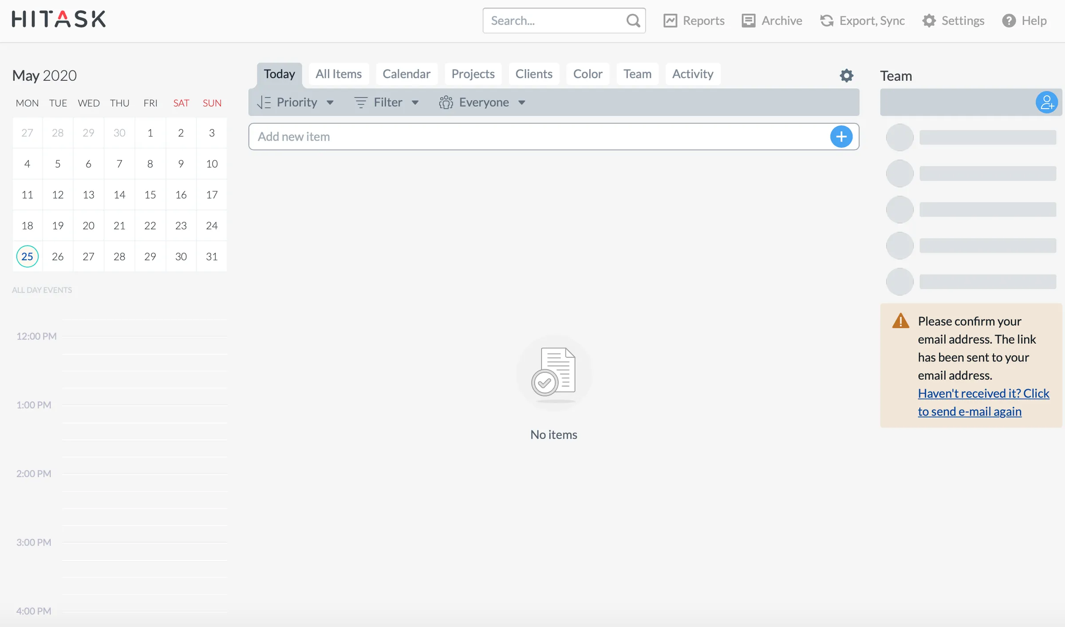
Task: Click the add team member icon
Action: click(1048, 102)
